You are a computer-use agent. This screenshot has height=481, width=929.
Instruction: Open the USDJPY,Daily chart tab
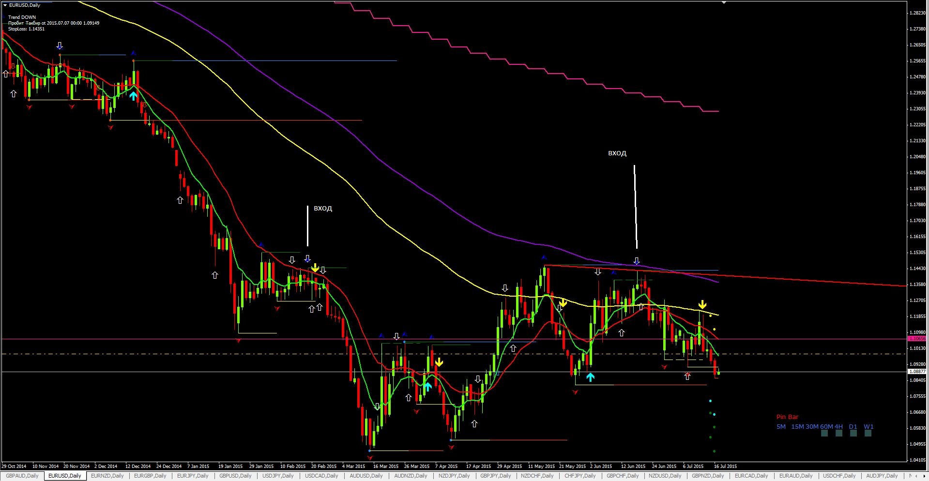278,476
